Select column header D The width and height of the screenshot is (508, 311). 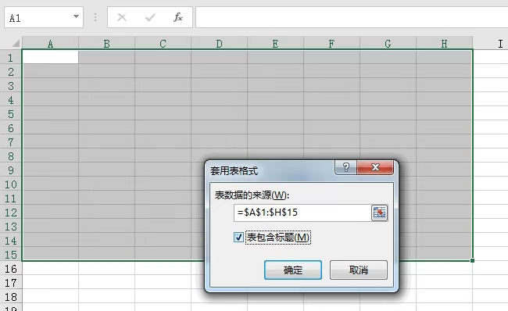tap(219, 44)
